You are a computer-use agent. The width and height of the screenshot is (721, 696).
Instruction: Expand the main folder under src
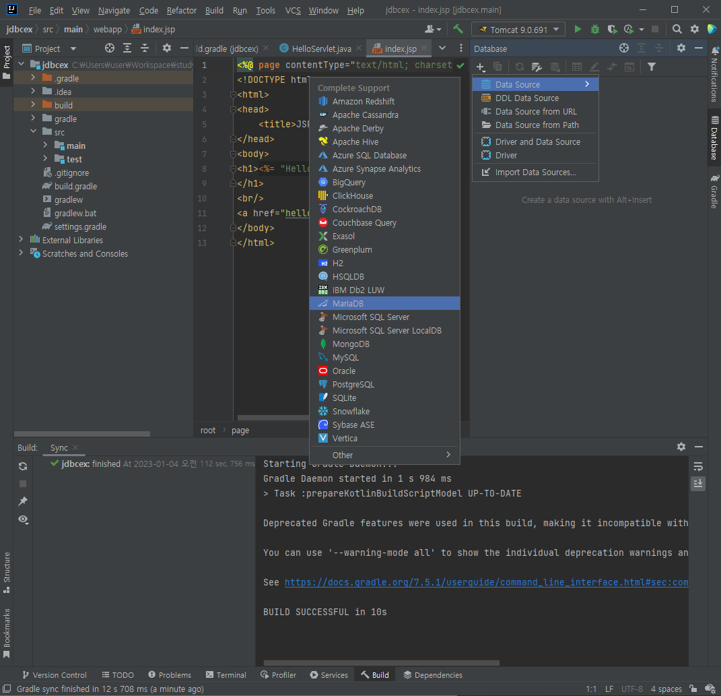pyautogui.click(x=45, y=145)
